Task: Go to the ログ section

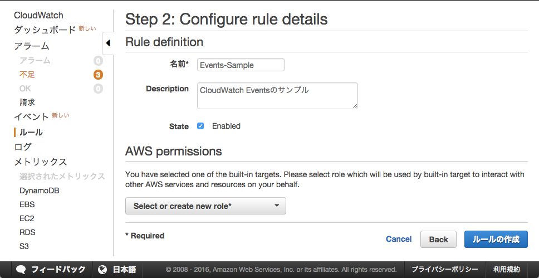Action: pyautogui.click(x=23, y=147)
